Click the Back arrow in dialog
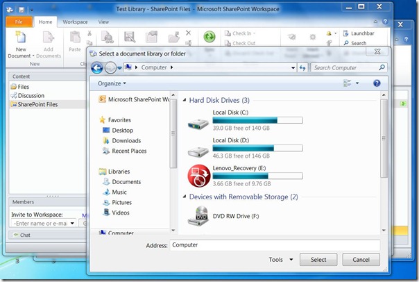 click(96, 68)
